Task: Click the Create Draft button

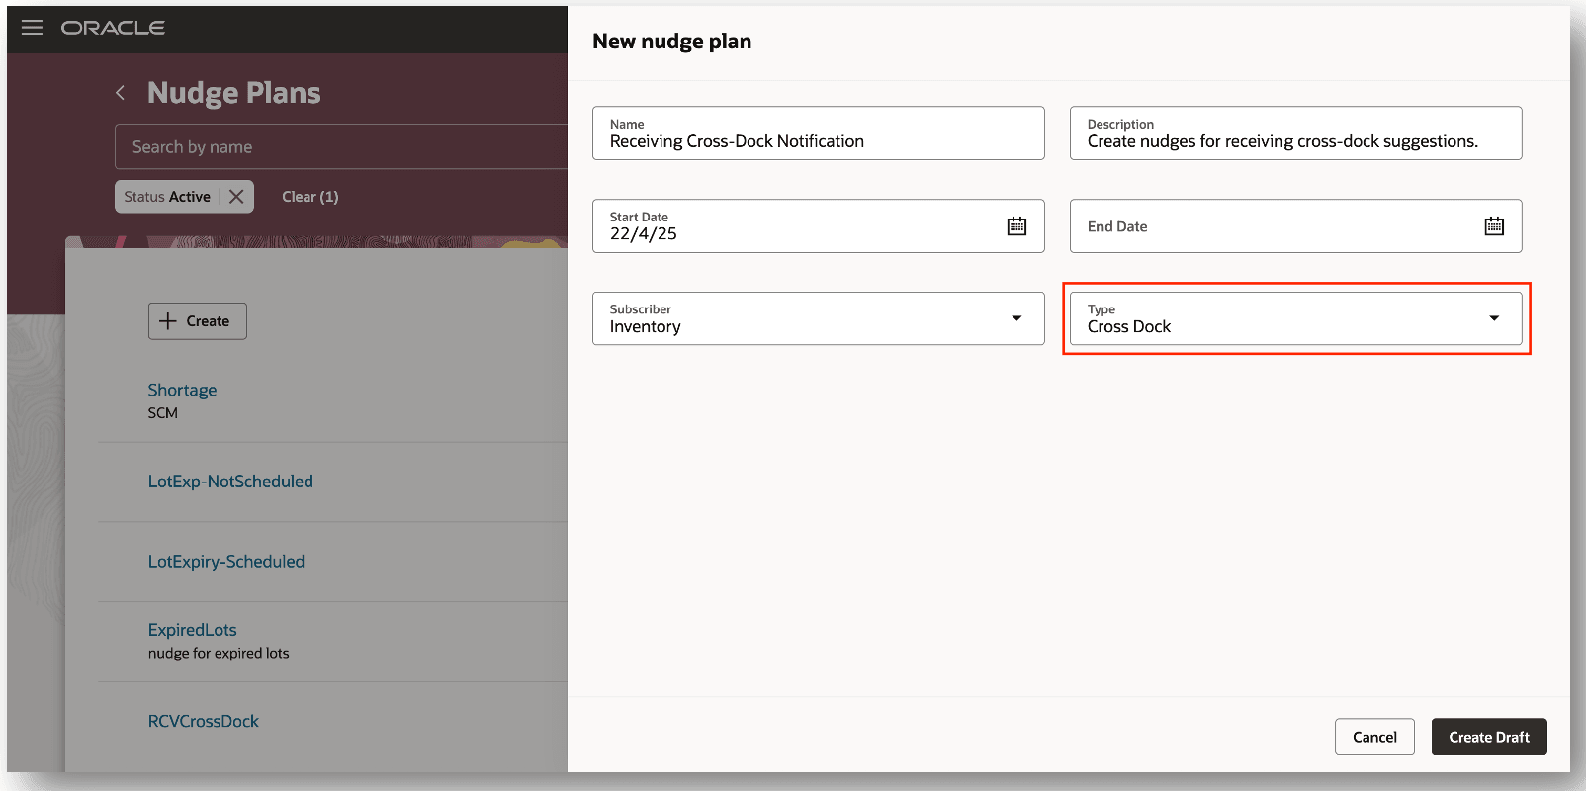Action: coord(1489,737)
